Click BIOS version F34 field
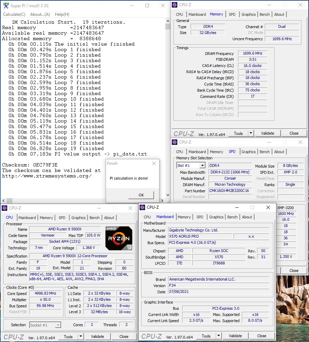The image size is (309, 342). tap(219, 285)
